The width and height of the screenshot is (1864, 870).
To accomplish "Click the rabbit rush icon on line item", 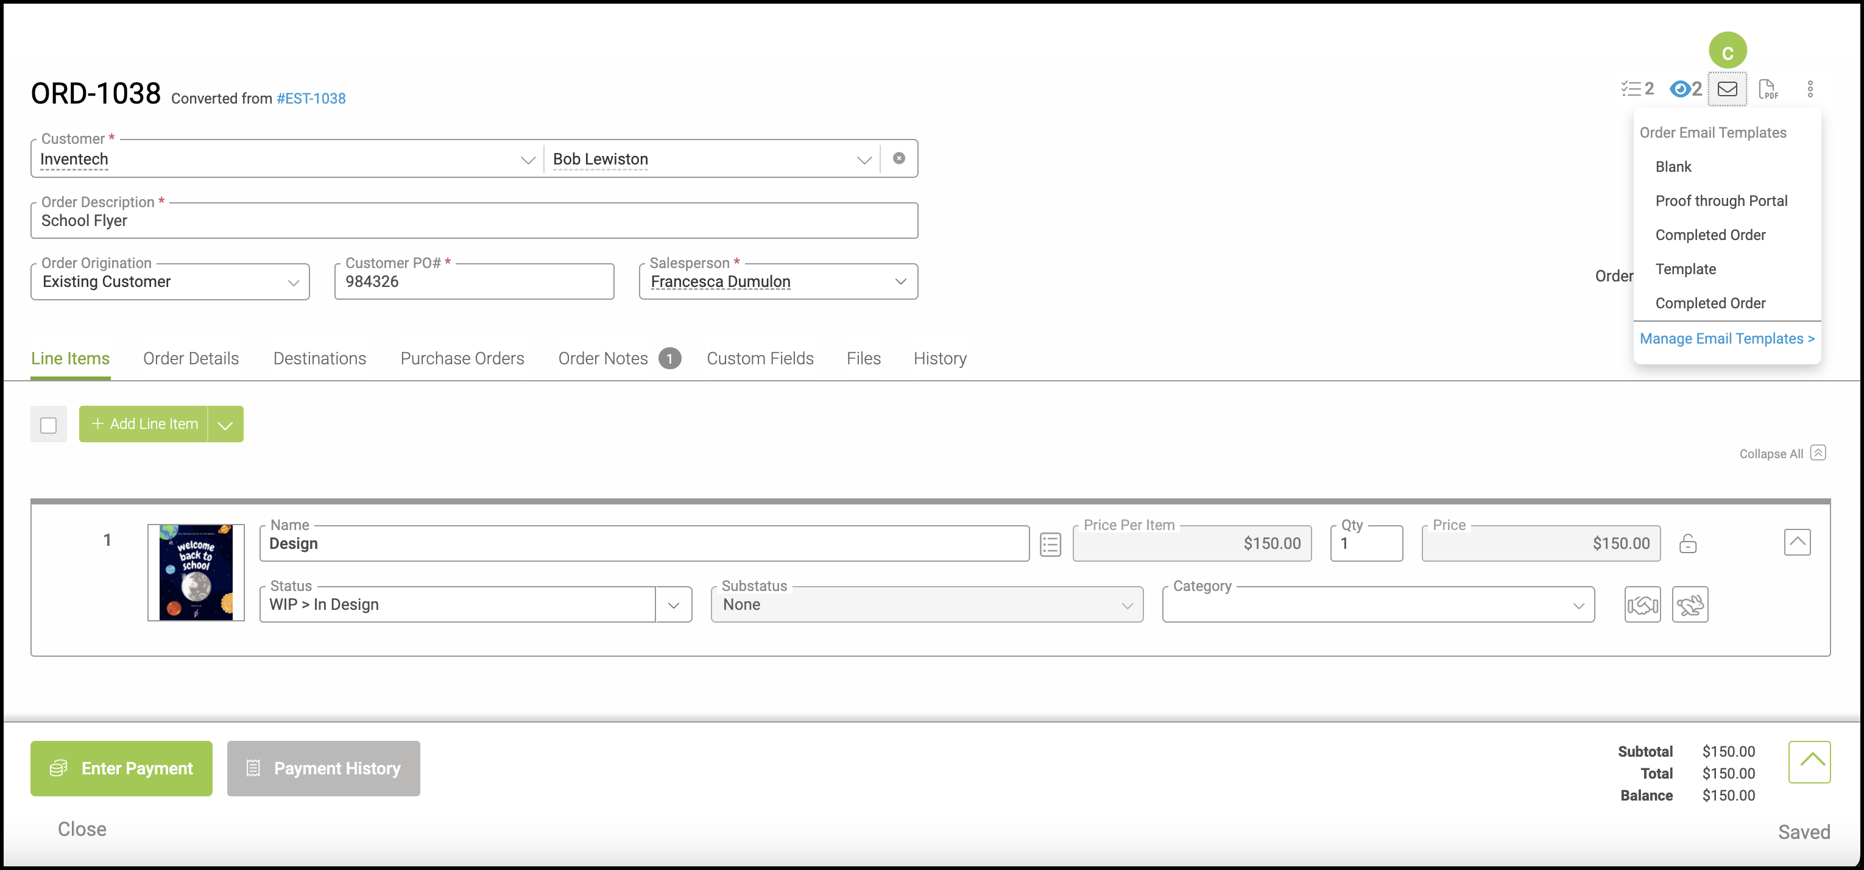I will (x=1690, y=604).
